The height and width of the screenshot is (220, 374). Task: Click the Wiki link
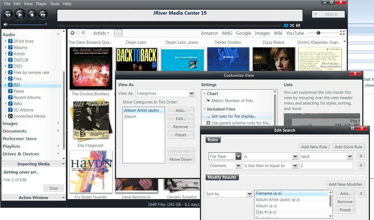coord(278,33)
